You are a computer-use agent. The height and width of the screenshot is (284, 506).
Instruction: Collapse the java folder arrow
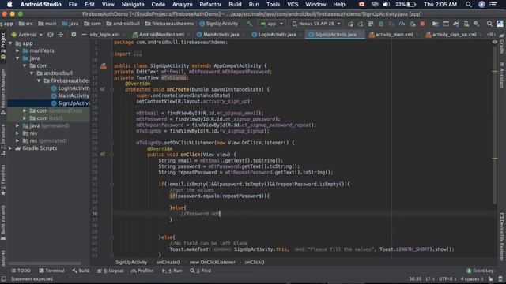17,58
